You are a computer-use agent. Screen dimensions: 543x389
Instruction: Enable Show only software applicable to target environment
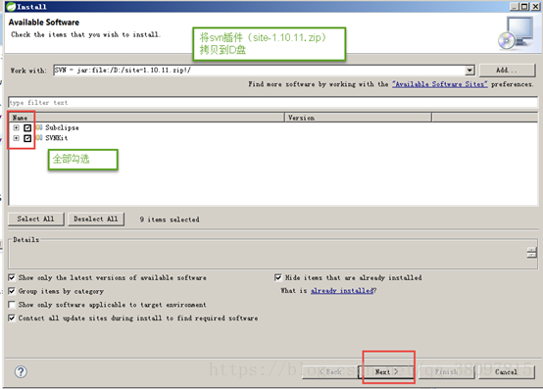[12, 305]
